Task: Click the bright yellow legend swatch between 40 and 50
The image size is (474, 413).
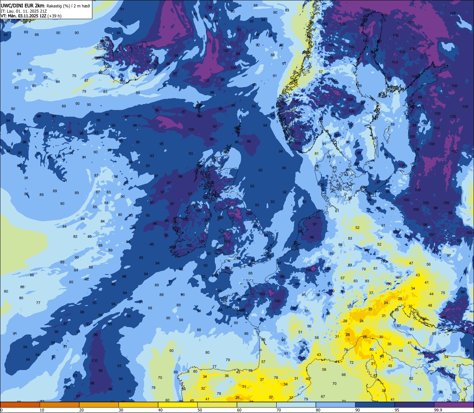Action: click(178, 404)
